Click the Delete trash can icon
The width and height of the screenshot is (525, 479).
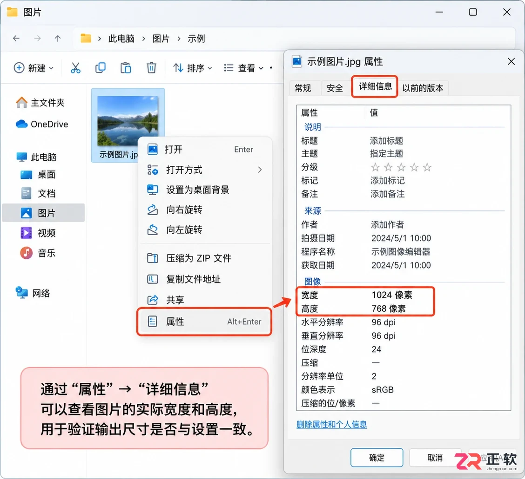[x=151, y=68]
